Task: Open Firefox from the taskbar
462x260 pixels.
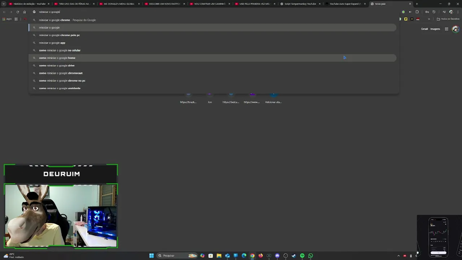Action: point(261,256)
